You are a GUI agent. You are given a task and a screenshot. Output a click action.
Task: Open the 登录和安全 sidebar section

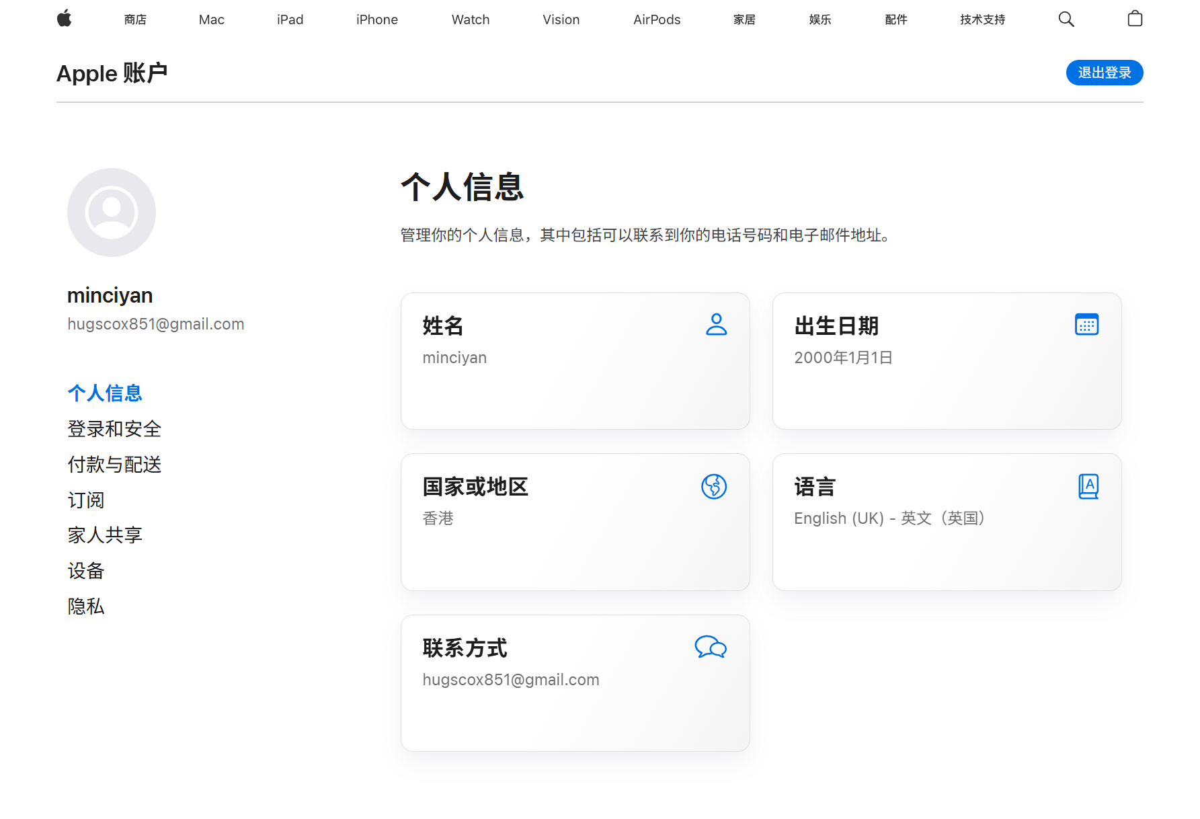114,429
